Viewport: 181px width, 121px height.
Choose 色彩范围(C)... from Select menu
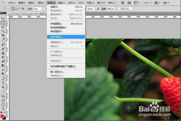tap(66, 37)
